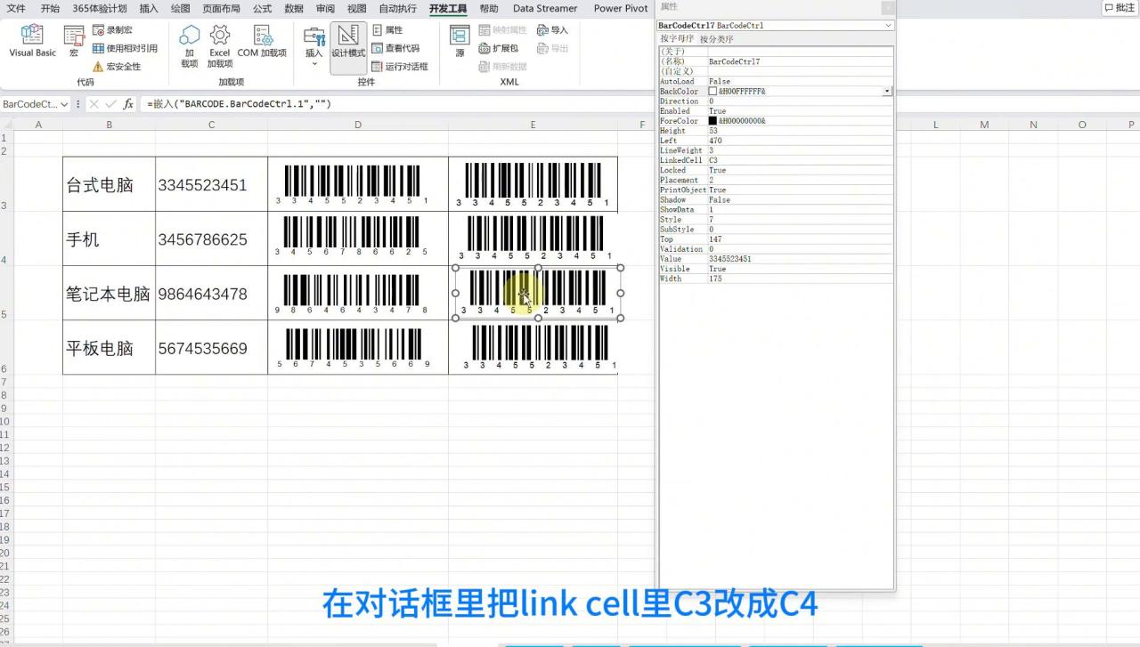Screen dimensions: 1140x647
Task: Select the ShowData property row
Action: pos(775,210)
